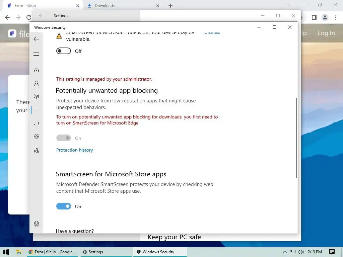Close the Error | file.io tab
Image resolution: width=343 pixels, height=257 pixels.
[78, 6]
